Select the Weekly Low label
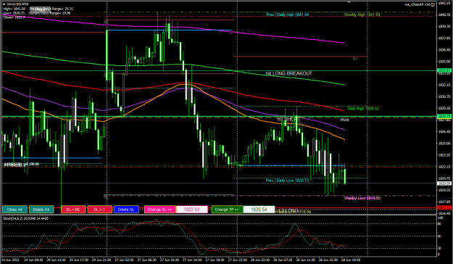 [x=362, y=198]
